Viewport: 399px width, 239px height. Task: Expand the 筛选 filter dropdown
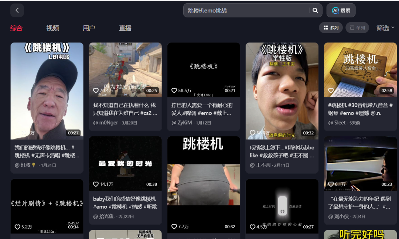point(385,28)
